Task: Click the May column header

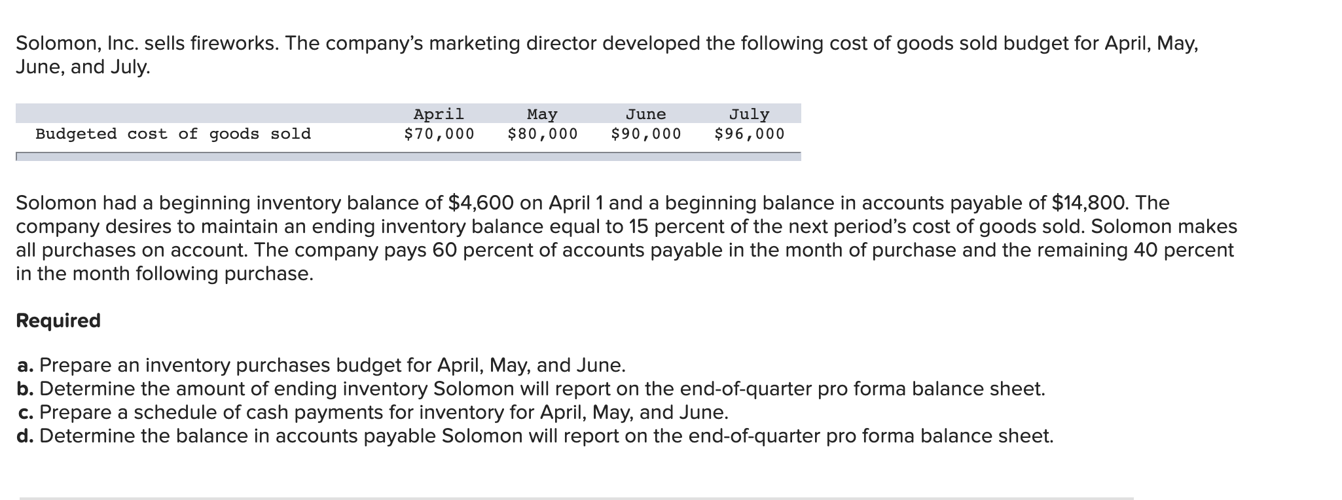Action: 542,115
